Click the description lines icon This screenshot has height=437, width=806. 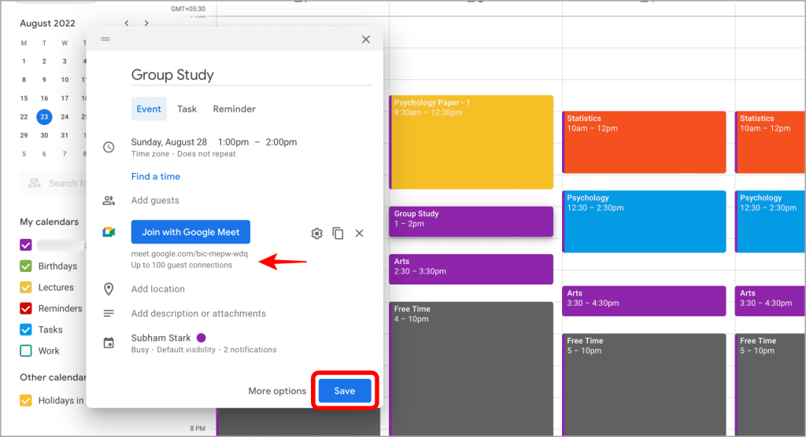109,314
